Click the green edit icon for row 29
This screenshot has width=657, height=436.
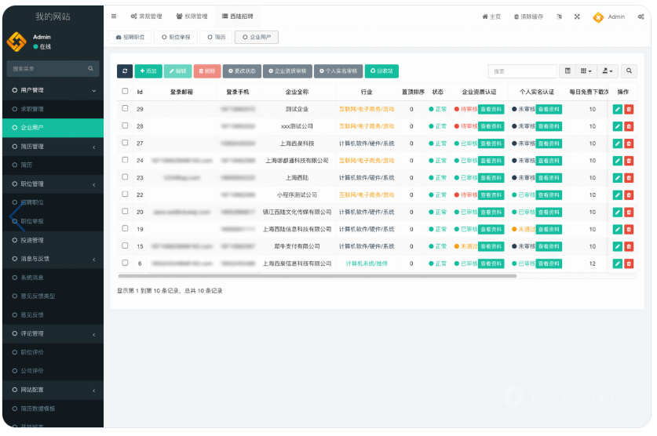[617, 109]
